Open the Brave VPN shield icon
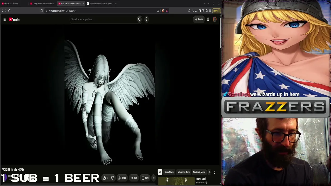 210,11
